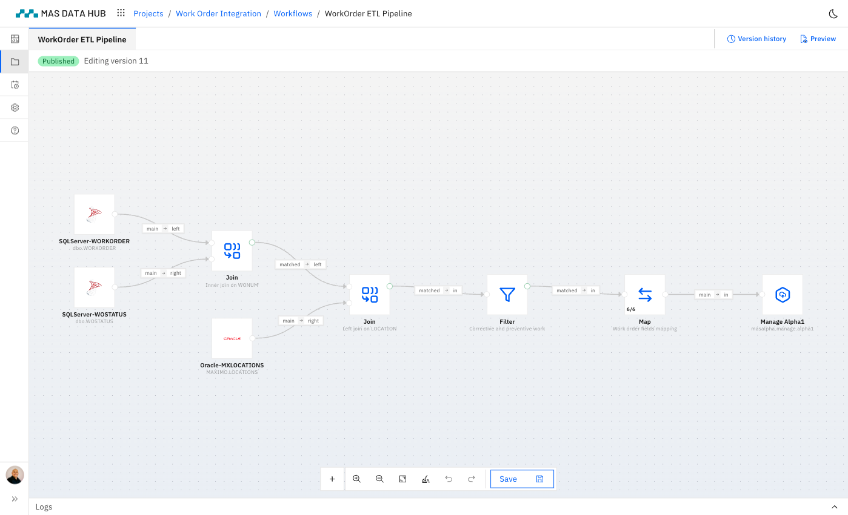Screen dimensions: 848x515
Task: Undo the last canvas change
Action: (x=449, y=479)
